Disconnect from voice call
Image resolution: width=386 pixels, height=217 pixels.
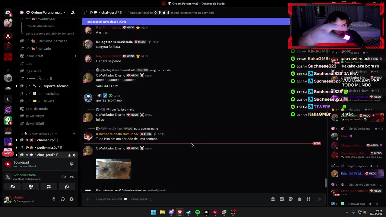[x=71, y=177]
